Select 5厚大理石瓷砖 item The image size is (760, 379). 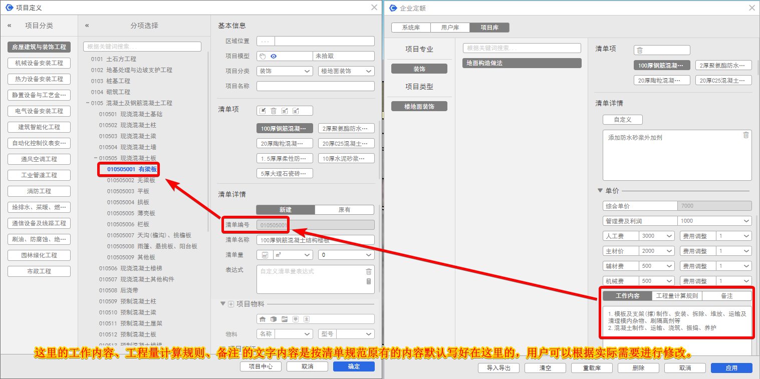tap(285, 174)
